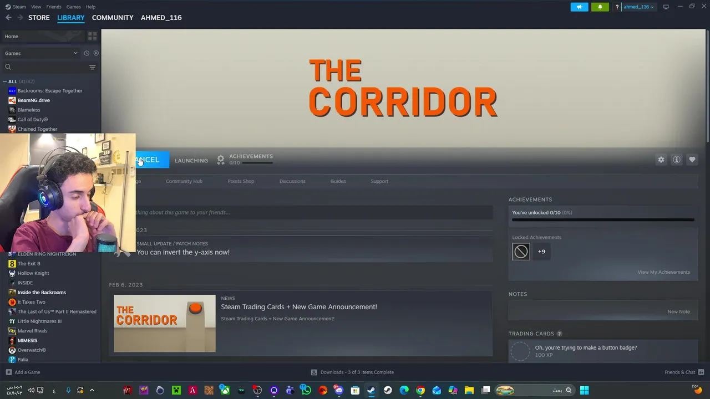710x399 pixels.
Task: Open the ahmed_116 account dropdown
Action: click(638, 7)
